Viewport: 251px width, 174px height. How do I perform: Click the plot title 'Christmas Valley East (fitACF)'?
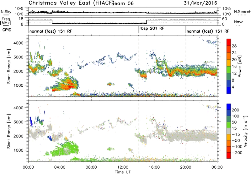click(x=72, y=3)
